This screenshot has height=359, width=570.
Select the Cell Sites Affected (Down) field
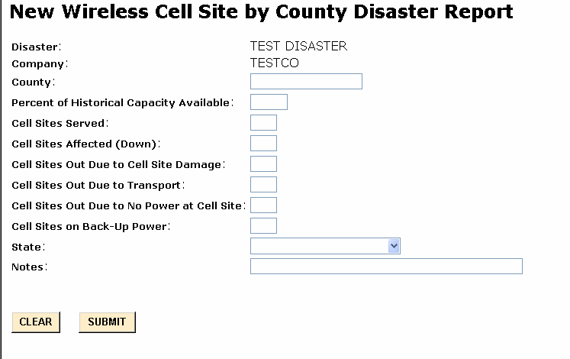click(x=263, y=144)
